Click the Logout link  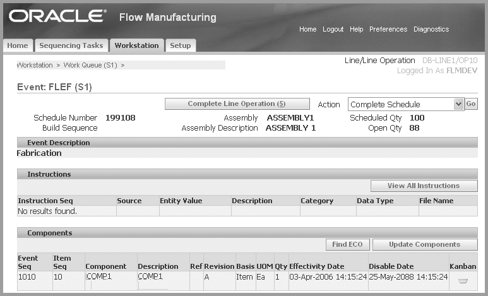tap(333, 29)
